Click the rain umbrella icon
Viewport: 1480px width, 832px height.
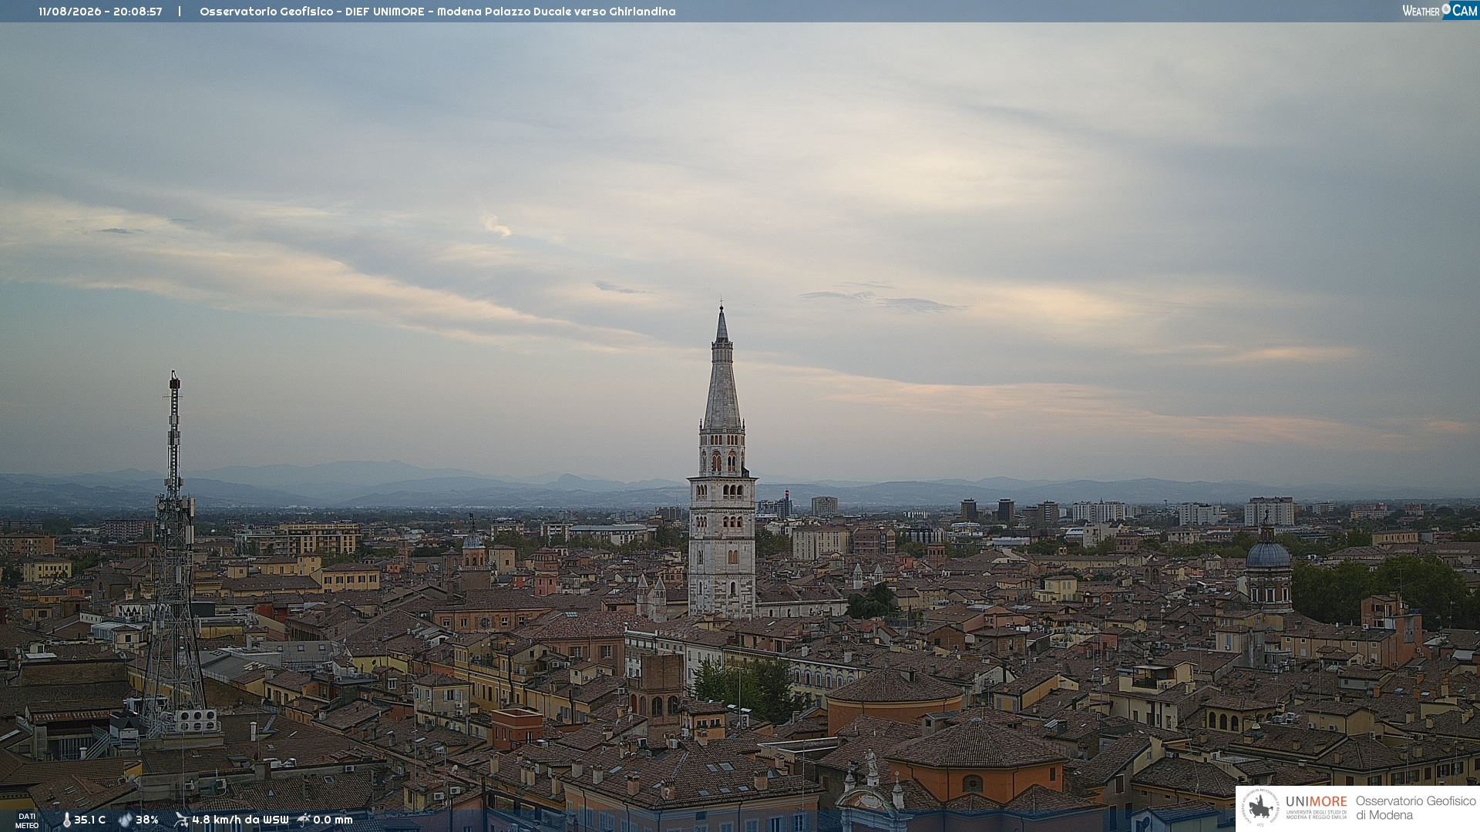(x=304, y=820)
